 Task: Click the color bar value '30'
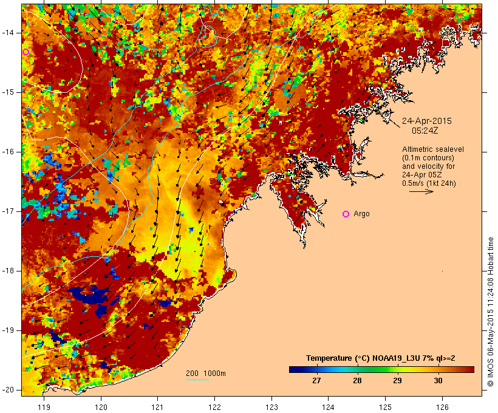click(438, 381)
